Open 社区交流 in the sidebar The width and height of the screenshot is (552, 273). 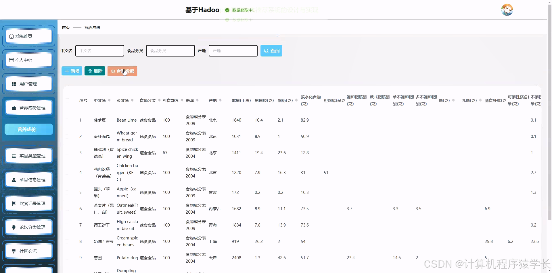pyautogui.click(x=28, y=251)
